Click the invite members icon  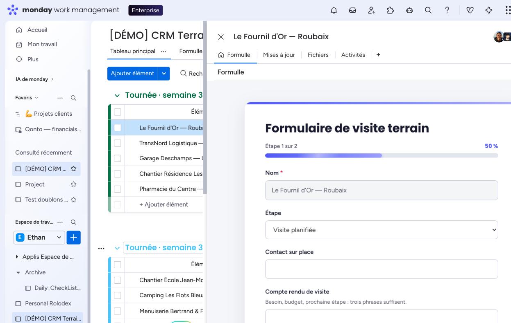coord(372,10)
